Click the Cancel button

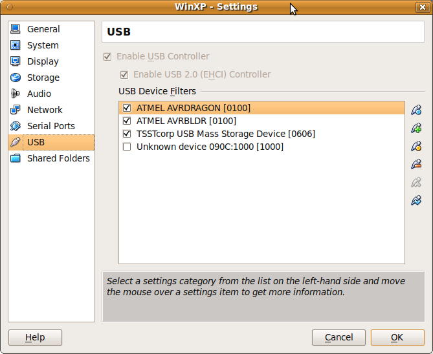(339, 337)
